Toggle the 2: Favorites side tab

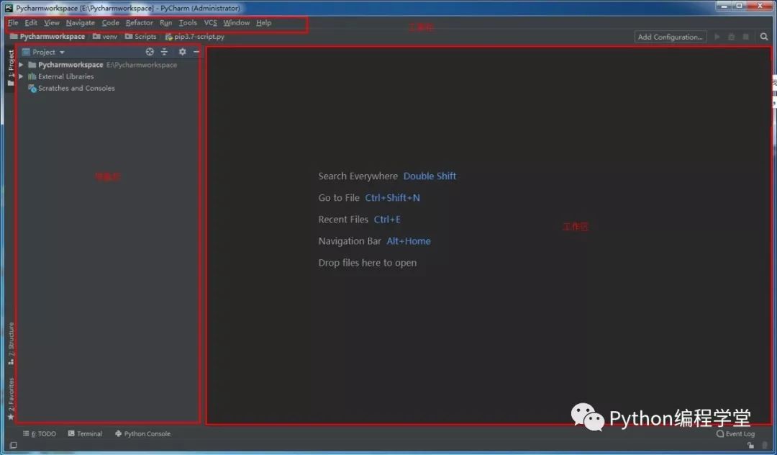click(11, 399)
